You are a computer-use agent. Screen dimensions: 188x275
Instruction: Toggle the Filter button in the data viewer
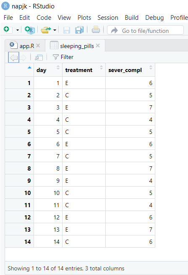[x=63, y=57]
